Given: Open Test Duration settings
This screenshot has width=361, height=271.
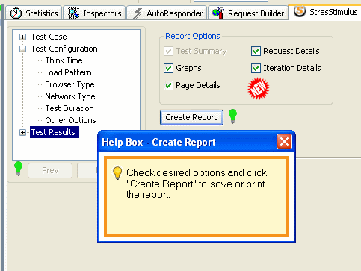Looking at the screenshot, I should click(x=70, y=108).
